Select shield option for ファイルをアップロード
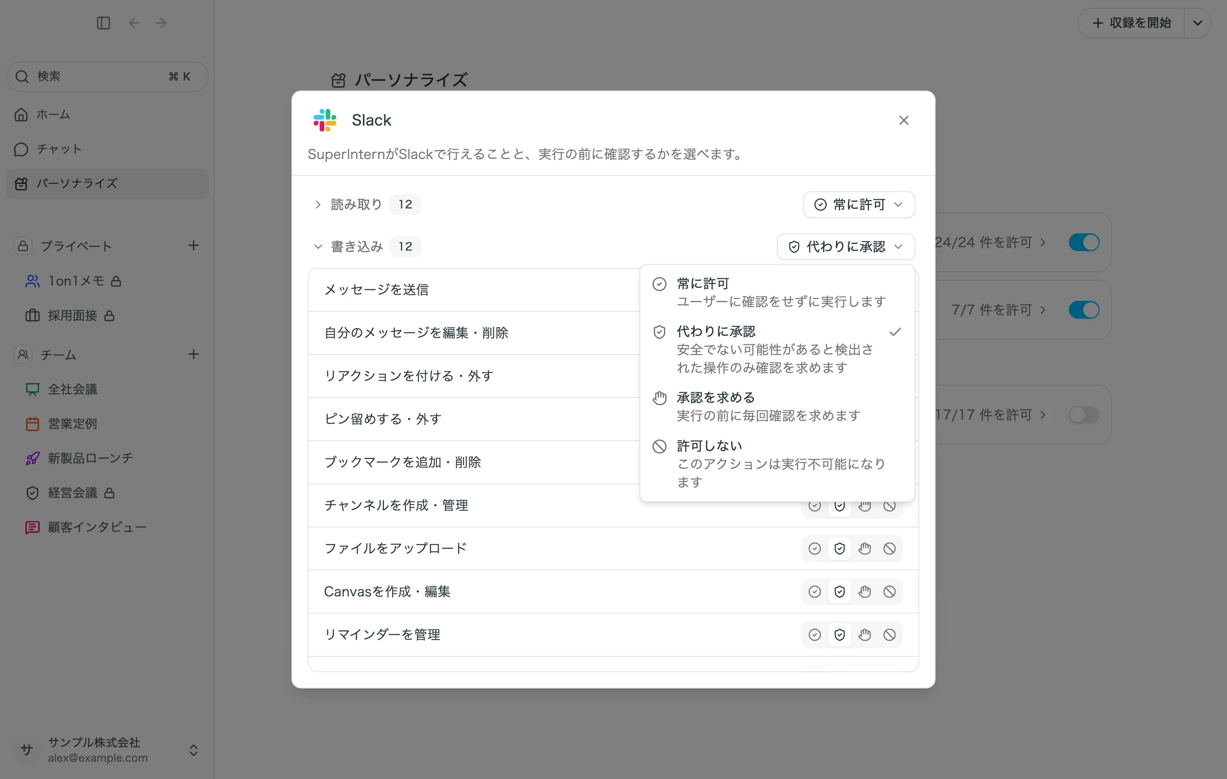The image size is (1227, 779). 839,548
